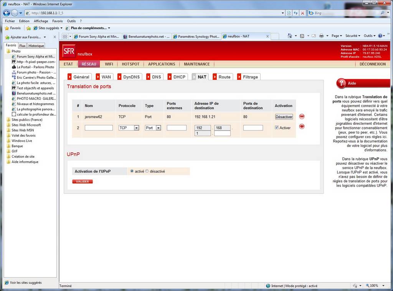Viewport: 393px width, 291px height.
Task: Switch to the DHCP tab
Action: pos(177,77)
